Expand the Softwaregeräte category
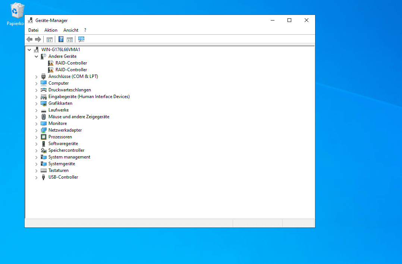Viewport: 402px width, 264px height. coord(37,144)
